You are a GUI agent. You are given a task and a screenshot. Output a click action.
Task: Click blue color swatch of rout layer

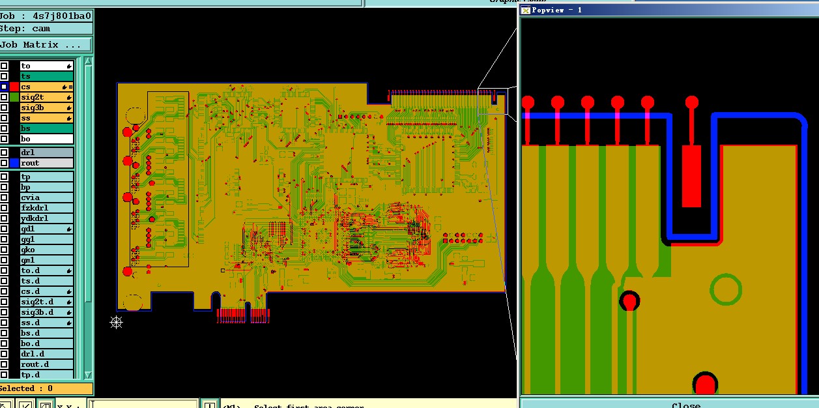14,163
